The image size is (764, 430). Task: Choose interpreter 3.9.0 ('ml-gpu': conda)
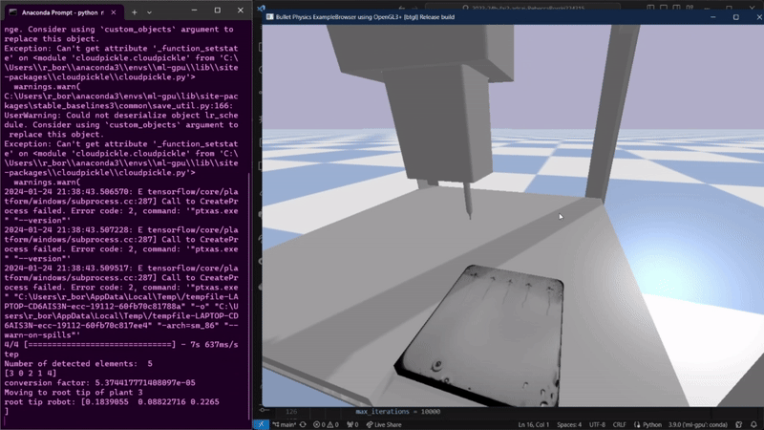click(698, 424)
